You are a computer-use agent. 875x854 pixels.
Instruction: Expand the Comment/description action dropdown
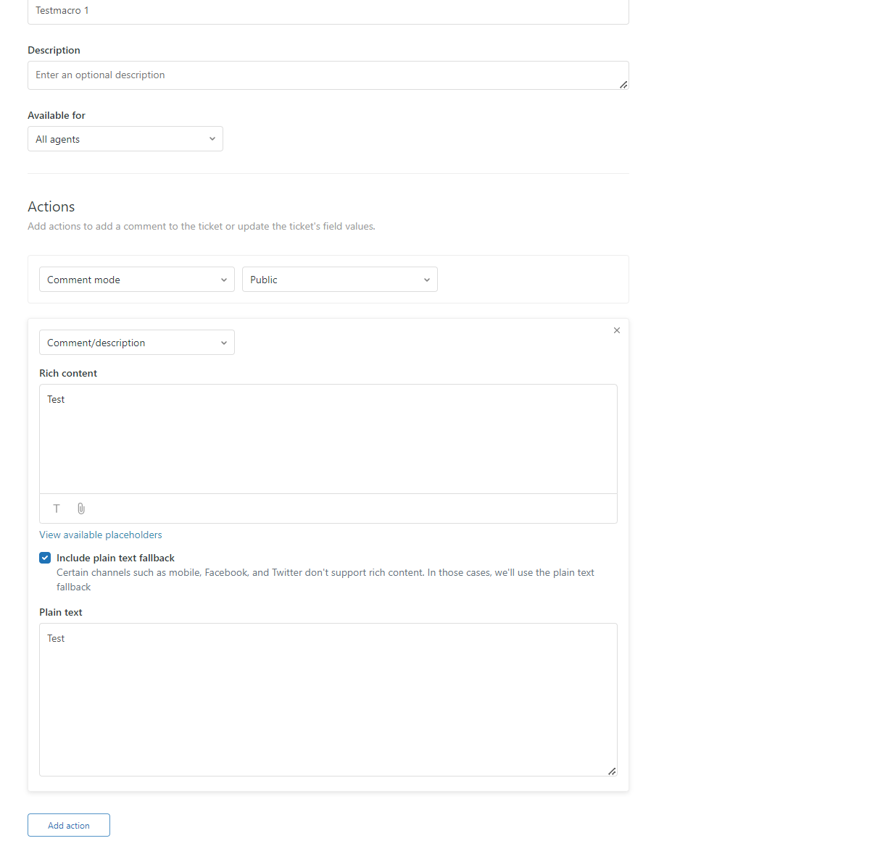tap(137, 343)
